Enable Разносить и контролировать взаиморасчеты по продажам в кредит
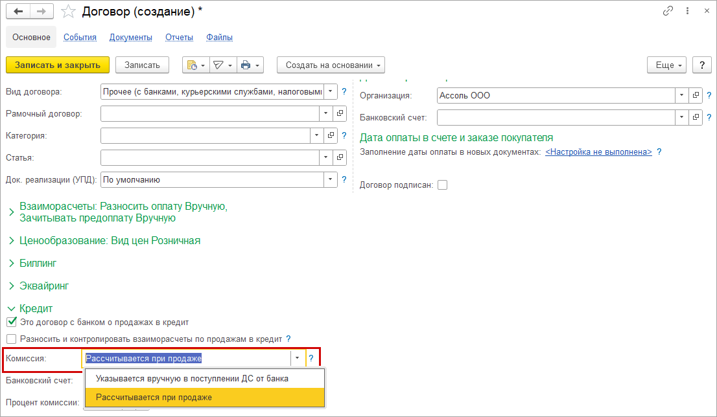 click(x=12, y=339)
